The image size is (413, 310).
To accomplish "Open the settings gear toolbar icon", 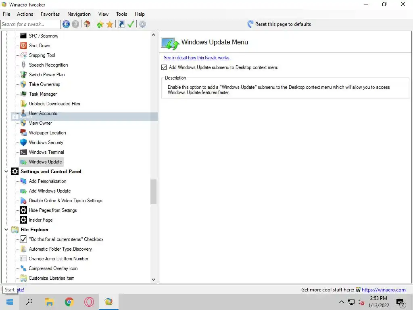I will [x=142, y=24].
